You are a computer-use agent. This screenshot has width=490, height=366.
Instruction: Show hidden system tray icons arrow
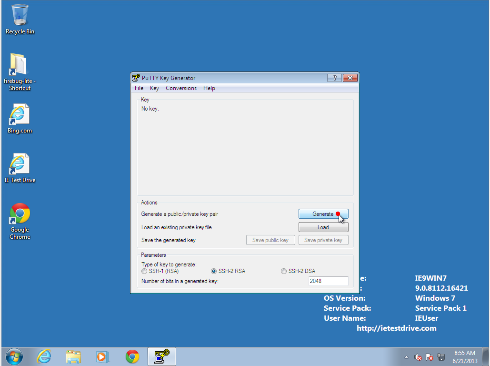pyautogui.click(x=406, y=357)
